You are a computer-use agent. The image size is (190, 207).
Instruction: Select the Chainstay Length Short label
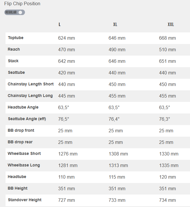pyautogui.click(x=31, y=84)
